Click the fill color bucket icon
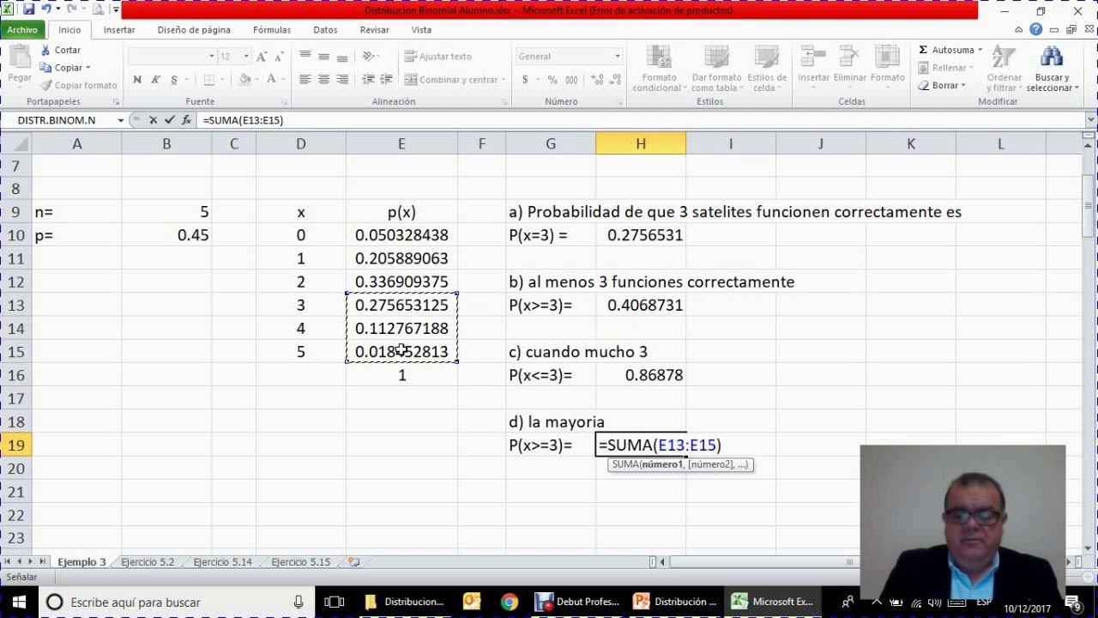 pos(244,80)
